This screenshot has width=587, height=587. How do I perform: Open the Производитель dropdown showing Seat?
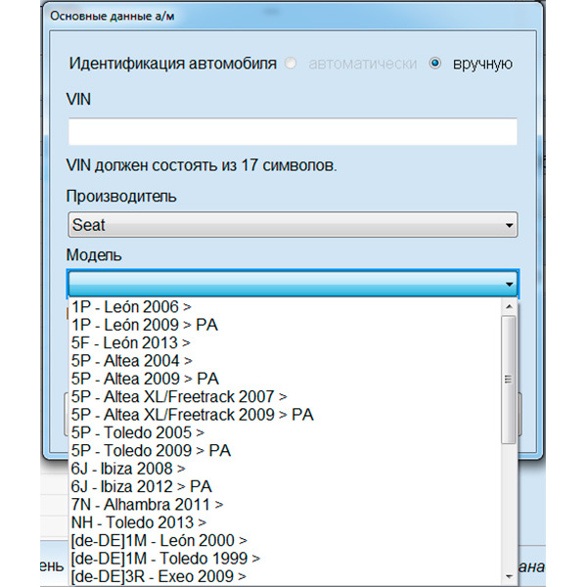pyautogui.click(x=293, y=225)
